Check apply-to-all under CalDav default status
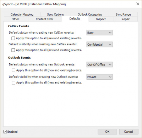The height and width of the screenshot is (138, 142). (13, 39)
